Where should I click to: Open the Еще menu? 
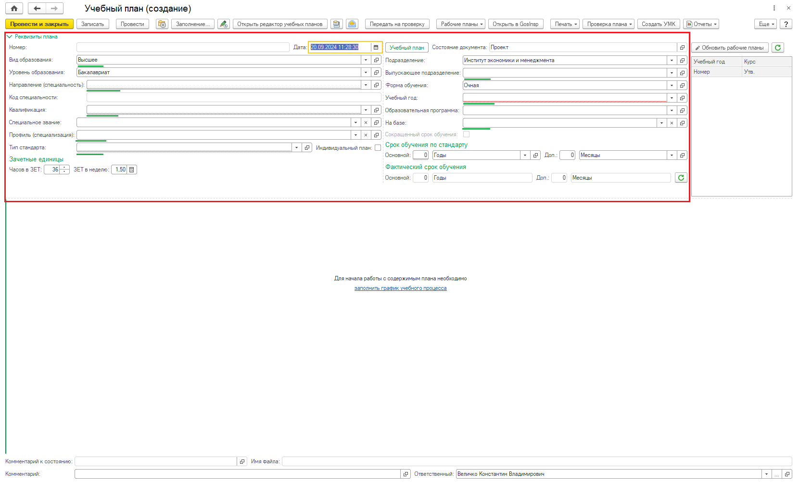click(766, 24)
